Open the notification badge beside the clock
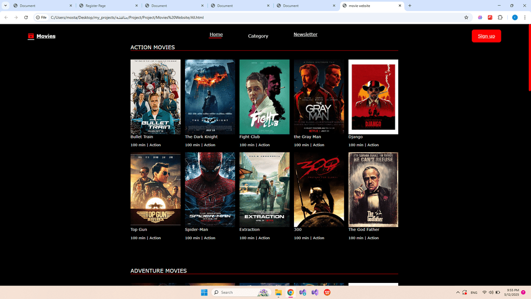The width and height of the screenshot is (531, 299). (523, 292)
